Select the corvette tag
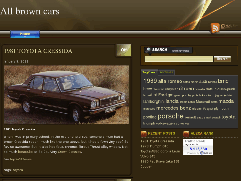The height and width of the screenshot is (181, 241). [x=200, y=89]
